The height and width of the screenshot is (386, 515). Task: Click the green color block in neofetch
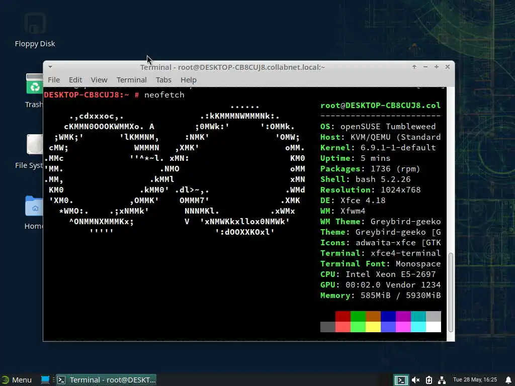[358, 316]
